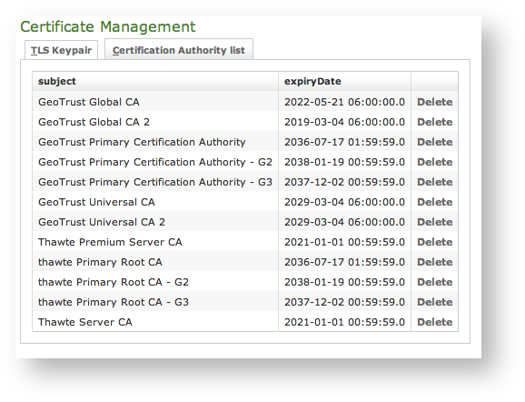Delete the GeoTrust Global CA certificate

(434, 102)
